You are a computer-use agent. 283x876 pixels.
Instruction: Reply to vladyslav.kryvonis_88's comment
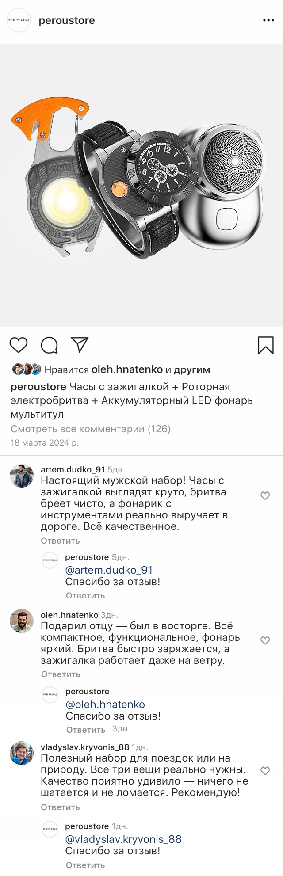point(60,807)
